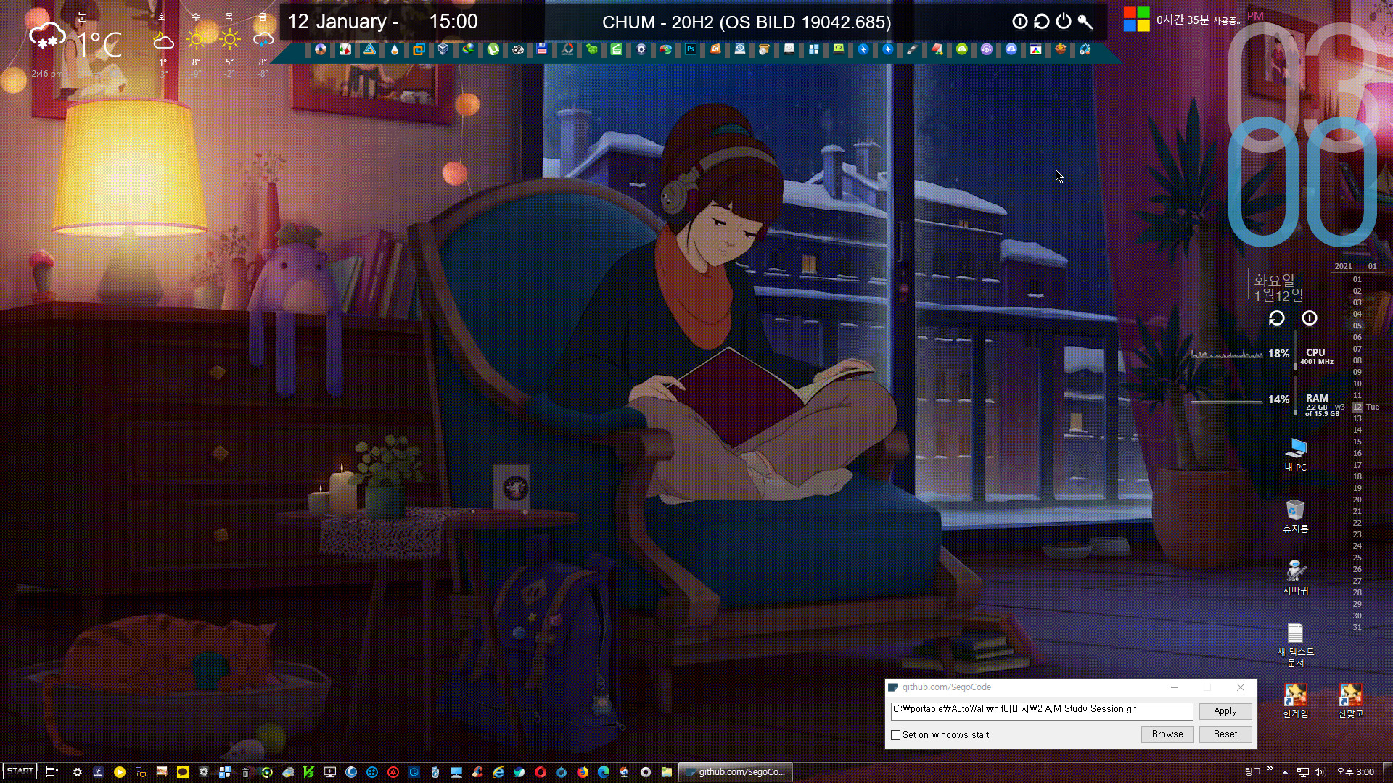Click the package box download icon
The width and height of the screenshot is (1393, 783).
1061,49
